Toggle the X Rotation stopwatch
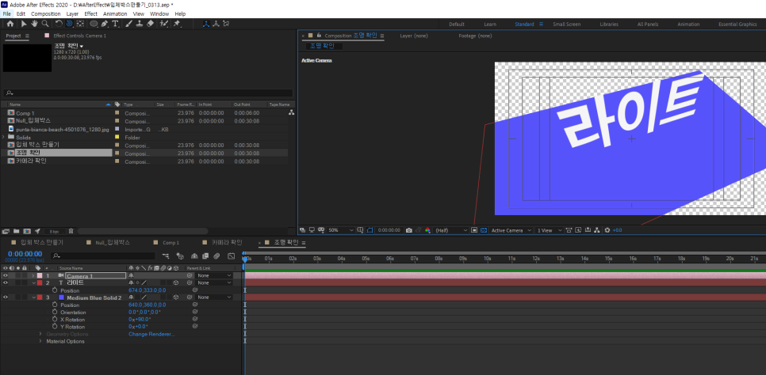766x375 pixels. 56,320
